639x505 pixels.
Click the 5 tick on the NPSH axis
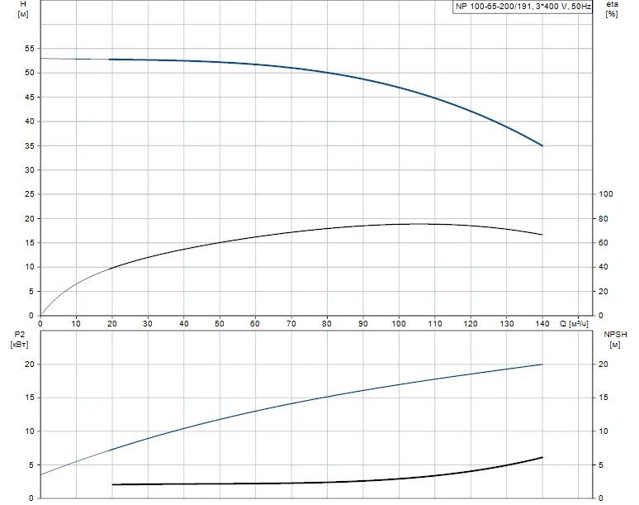click(x=601, y=465)
